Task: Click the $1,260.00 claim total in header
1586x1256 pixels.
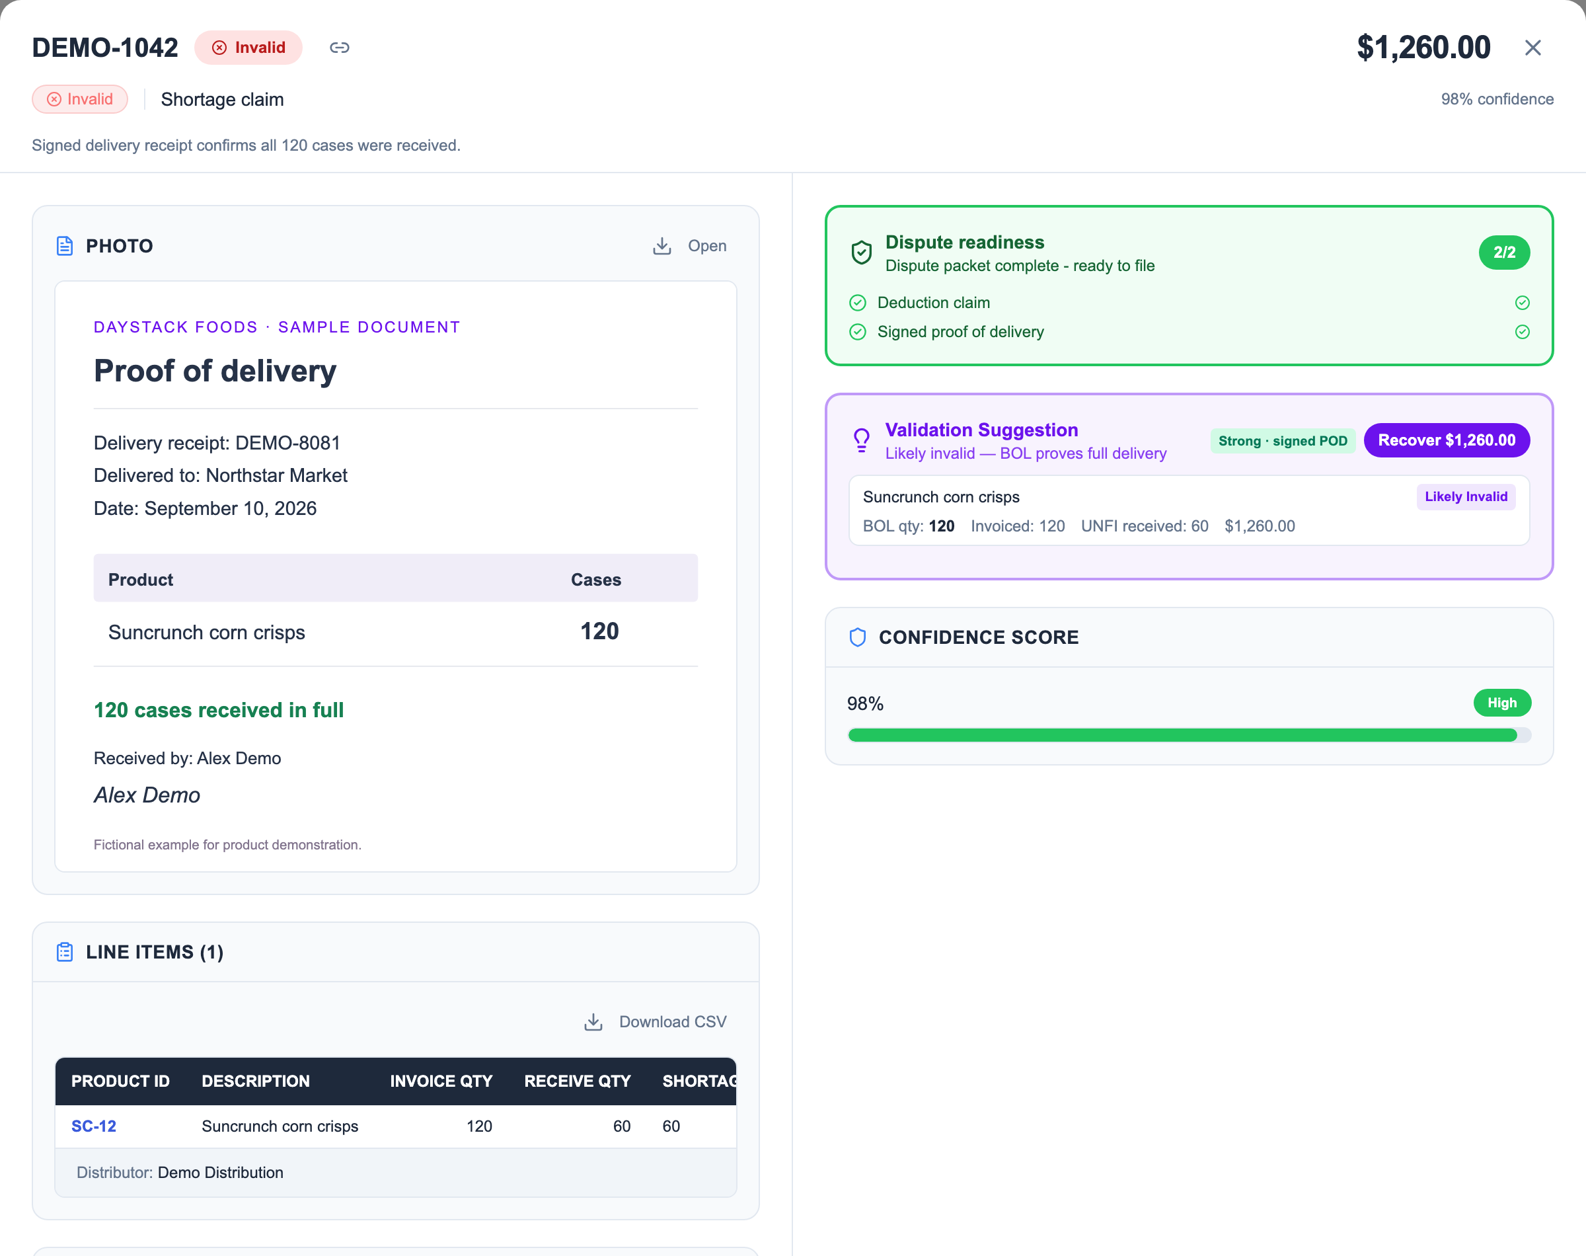Action: 1423,48
